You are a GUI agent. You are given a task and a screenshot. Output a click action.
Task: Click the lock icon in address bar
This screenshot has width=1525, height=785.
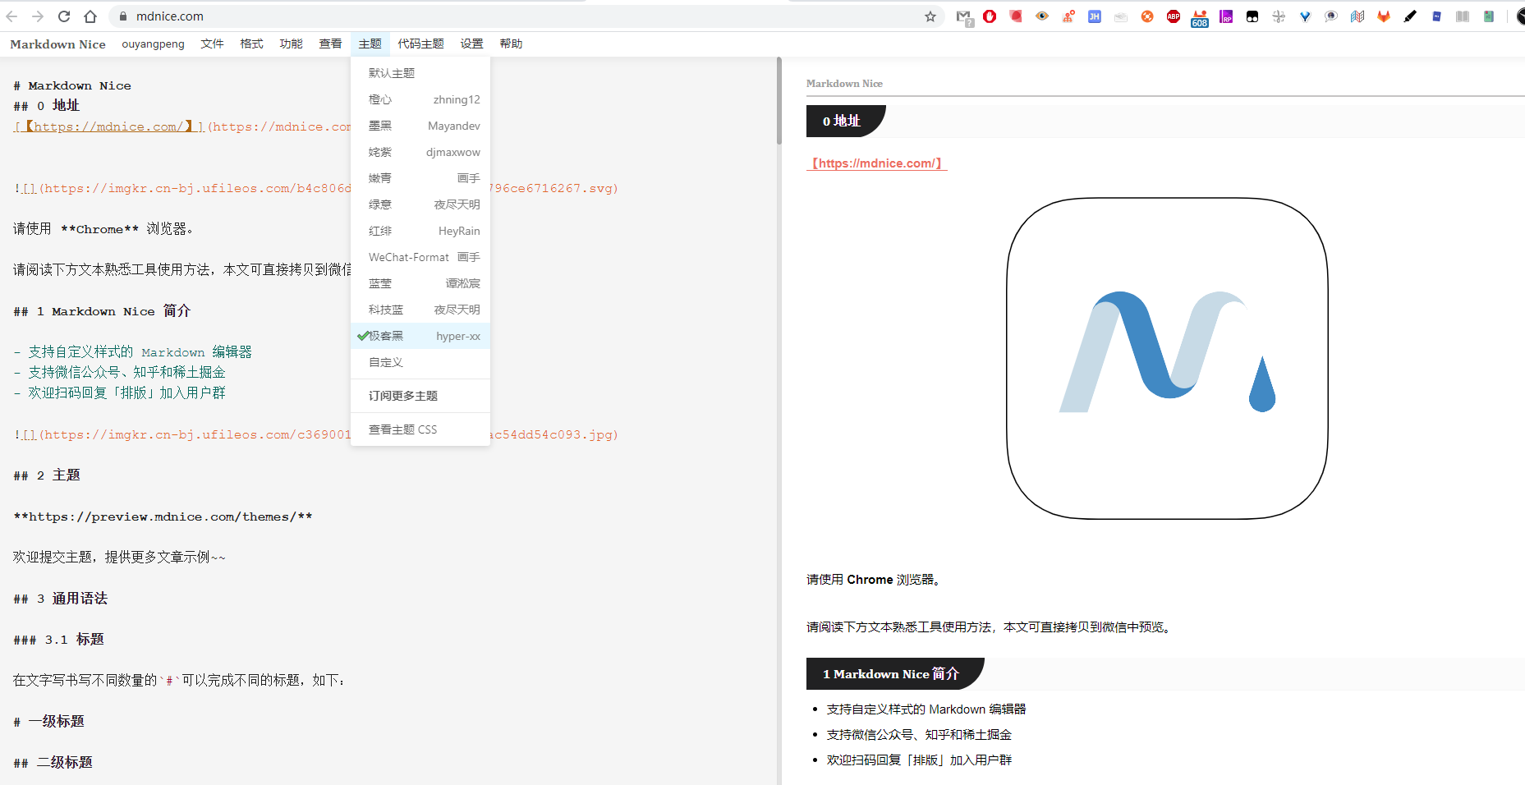(x=123, y=16)
